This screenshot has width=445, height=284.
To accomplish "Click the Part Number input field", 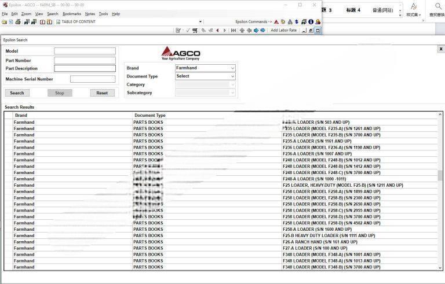I will coord(85,60).
